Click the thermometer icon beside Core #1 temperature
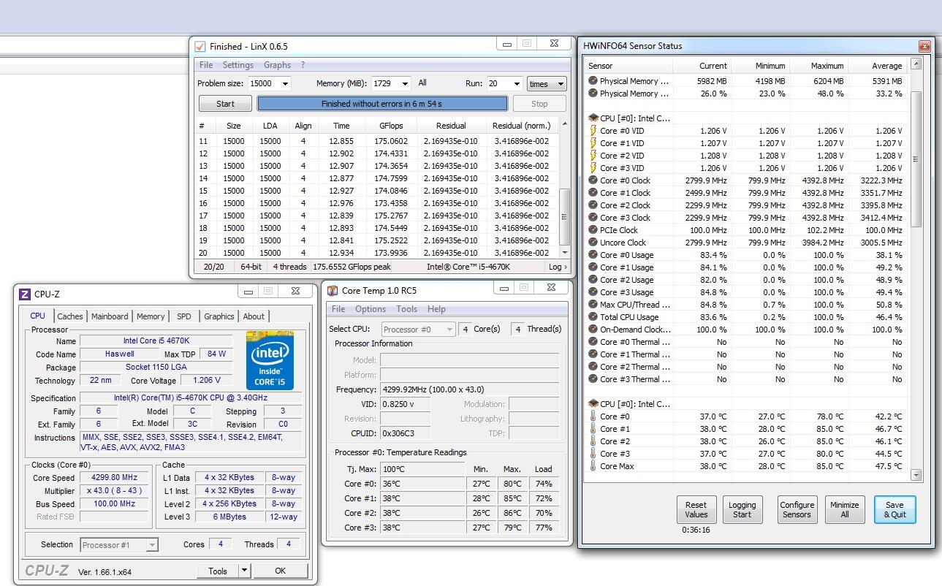 (x=593, y=429)
